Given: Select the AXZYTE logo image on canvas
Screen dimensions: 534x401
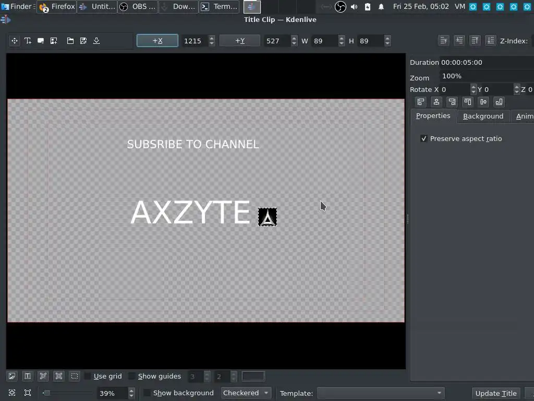Looking at the screenshot, I should coord(268,217).
